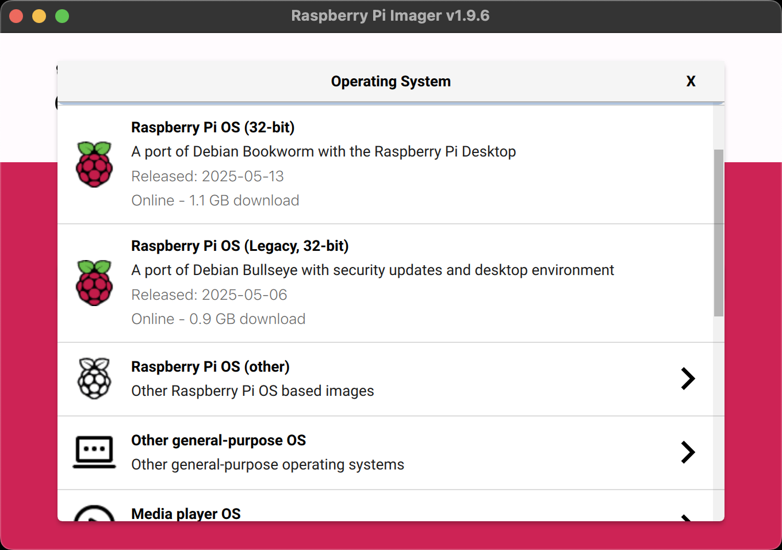Choose the Raspberry Pi OS (Legacy, 32-bit) title

point(240,246)
